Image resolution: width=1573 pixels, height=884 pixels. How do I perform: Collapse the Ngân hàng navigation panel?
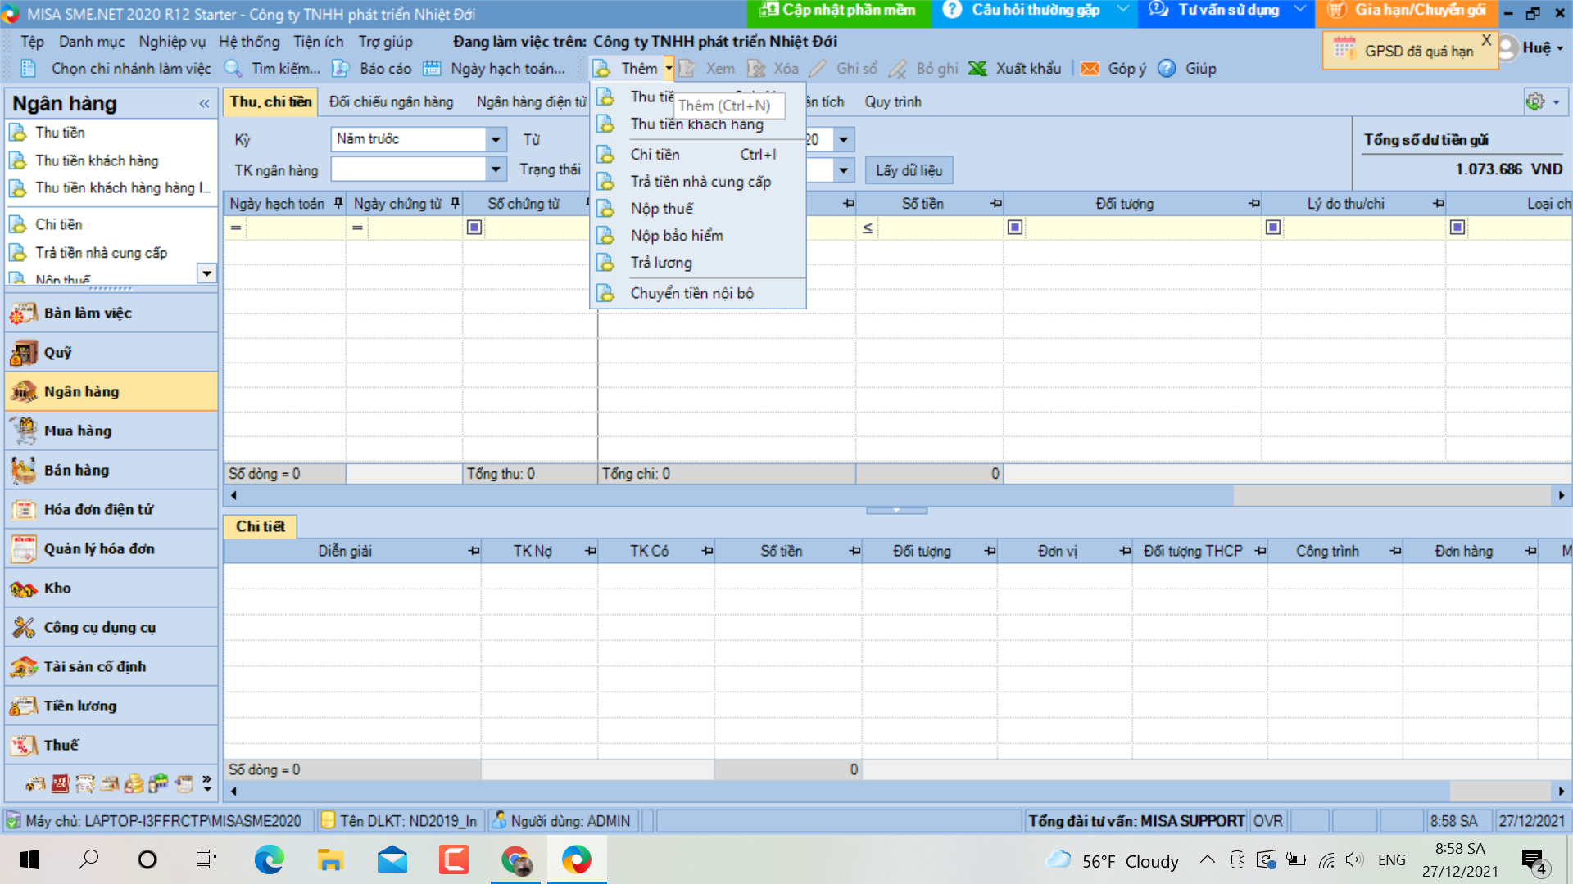coord(204,103)
